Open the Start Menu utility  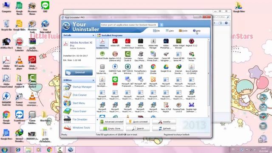(79, 103)
